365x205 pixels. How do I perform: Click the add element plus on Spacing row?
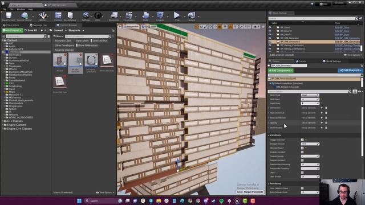322,123
